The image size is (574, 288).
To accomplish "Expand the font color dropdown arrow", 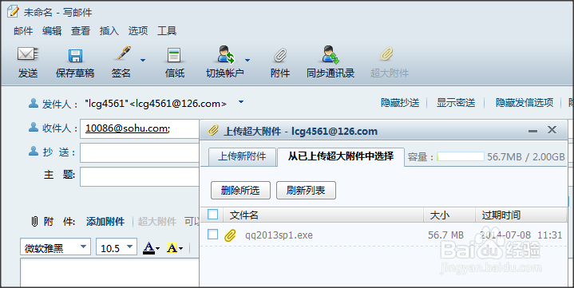I will coord(158,249).
